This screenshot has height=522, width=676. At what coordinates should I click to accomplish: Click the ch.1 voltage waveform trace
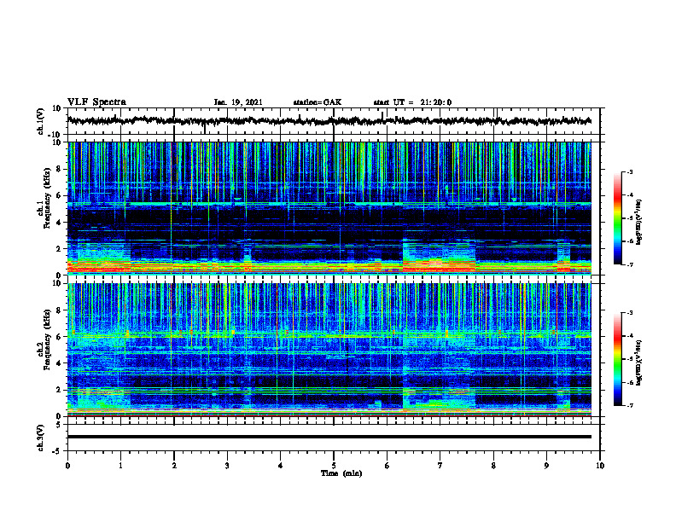[329, 121]
